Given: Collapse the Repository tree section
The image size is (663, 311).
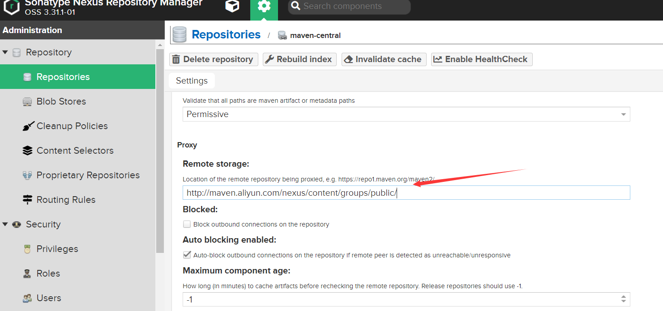Looking at the screenshot, I should [5, 52].
